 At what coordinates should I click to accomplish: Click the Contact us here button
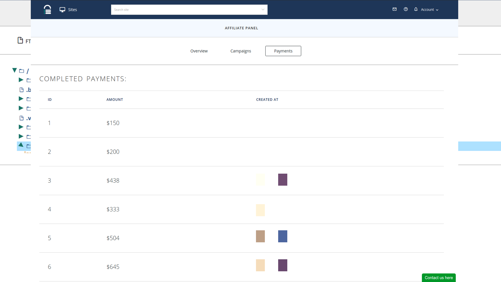pos(439,278)
